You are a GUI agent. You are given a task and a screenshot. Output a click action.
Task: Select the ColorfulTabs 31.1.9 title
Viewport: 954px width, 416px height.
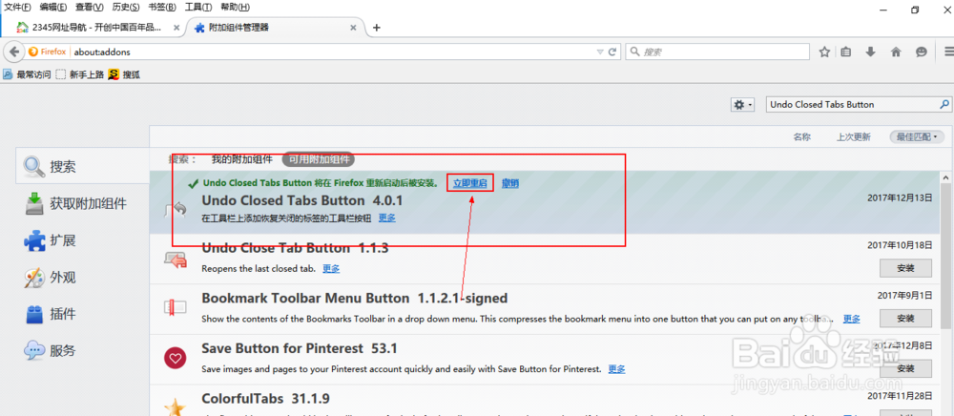[x=265, y=399]
